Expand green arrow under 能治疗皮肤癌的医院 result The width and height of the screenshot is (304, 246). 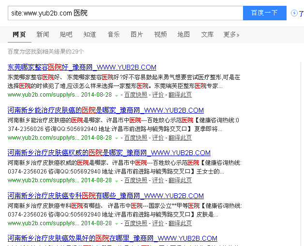tap(117, 138)
